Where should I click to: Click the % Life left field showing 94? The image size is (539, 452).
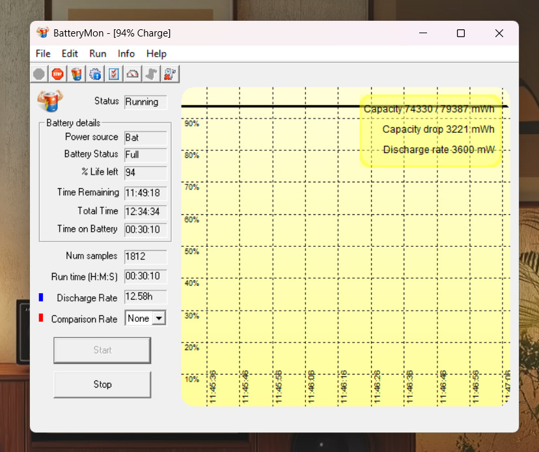tap(146, 173)
